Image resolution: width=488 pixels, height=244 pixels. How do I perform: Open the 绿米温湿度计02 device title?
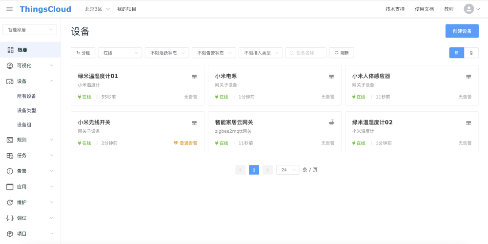372,122
